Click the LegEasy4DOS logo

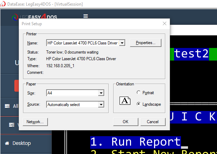35,17
